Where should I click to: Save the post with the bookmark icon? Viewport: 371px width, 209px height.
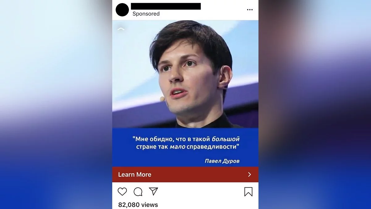click(x=248, y=192)
